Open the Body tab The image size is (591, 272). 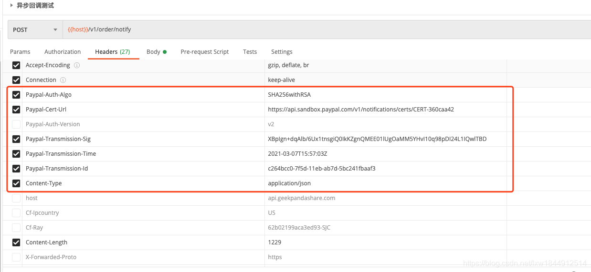(x=157, y=51)
